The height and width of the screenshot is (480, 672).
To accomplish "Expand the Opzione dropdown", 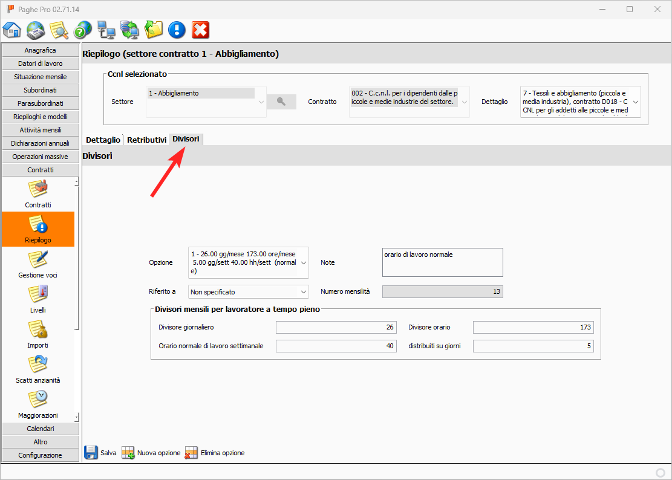I will pos(303,263).
